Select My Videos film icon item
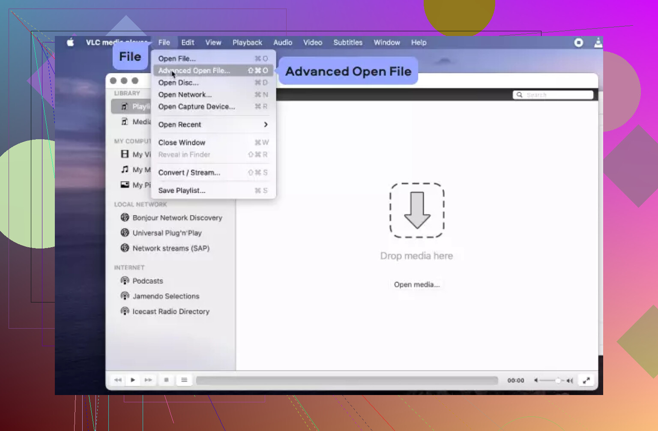658x431 pixels. pyautogui.click(x=125, y=154)
